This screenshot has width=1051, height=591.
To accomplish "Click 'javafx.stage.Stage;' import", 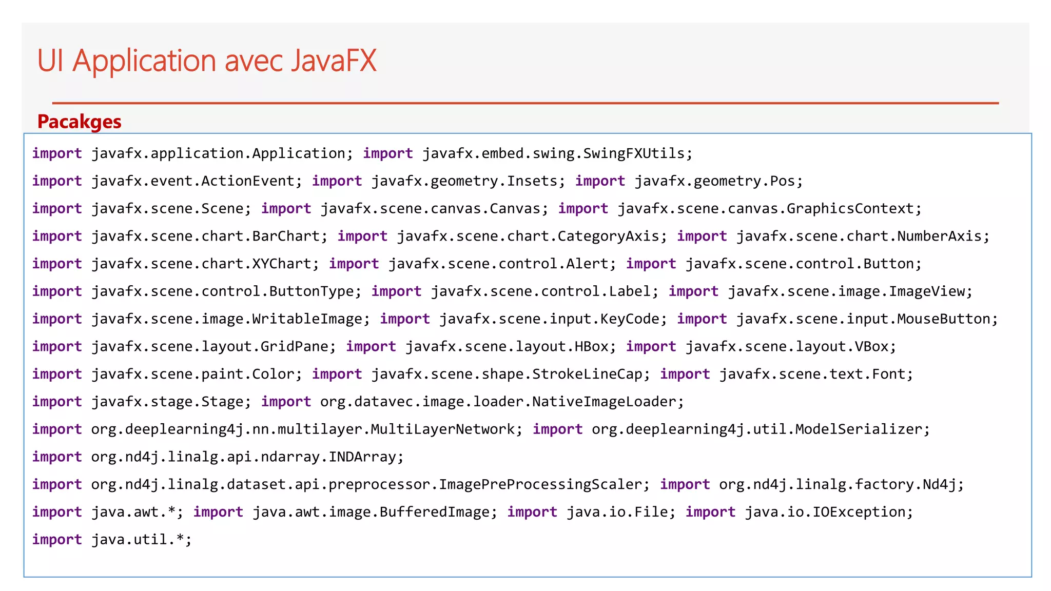I will pos(172,403).
